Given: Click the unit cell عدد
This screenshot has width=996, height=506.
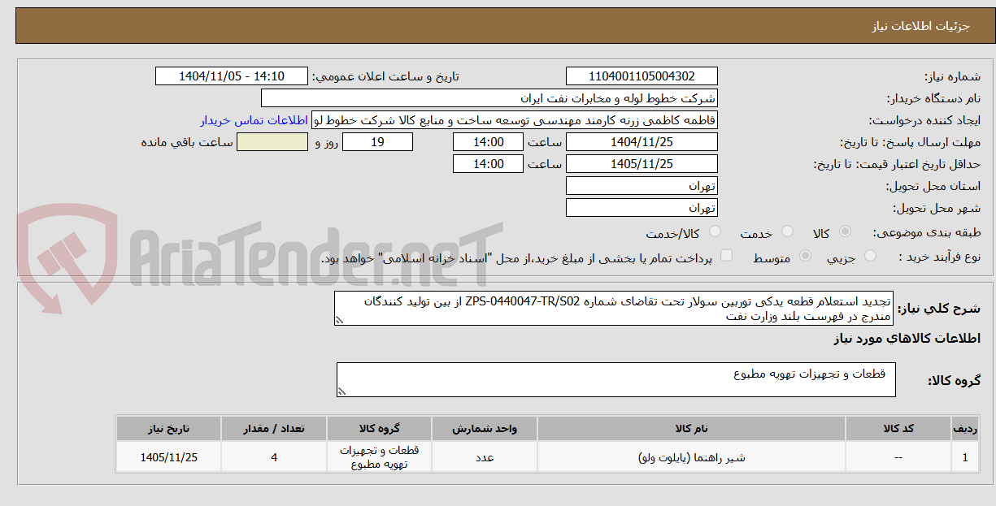Looking at the screenshot, I should pos(484,457).
